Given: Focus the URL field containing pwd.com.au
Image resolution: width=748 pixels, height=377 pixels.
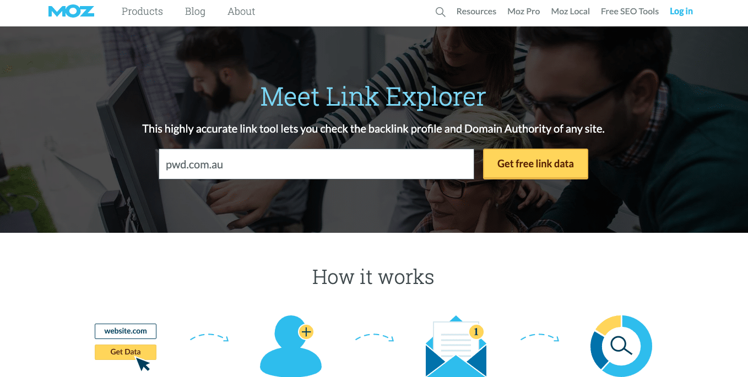Looking at the screenshot, I should pos(316,164).
